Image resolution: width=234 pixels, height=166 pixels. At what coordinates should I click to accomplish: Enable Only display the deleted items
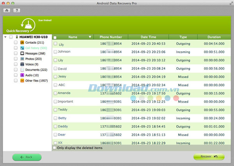click(x=55, y=148)
